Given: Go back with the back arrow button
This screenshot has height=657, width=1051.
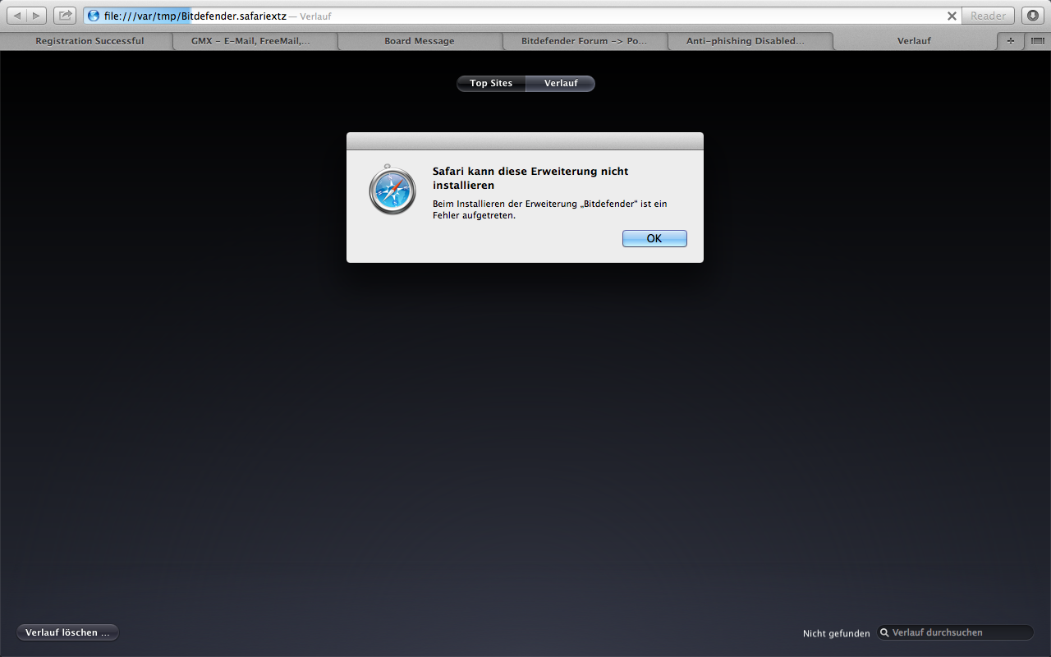Looking at the screenshot, I should 17,16.
